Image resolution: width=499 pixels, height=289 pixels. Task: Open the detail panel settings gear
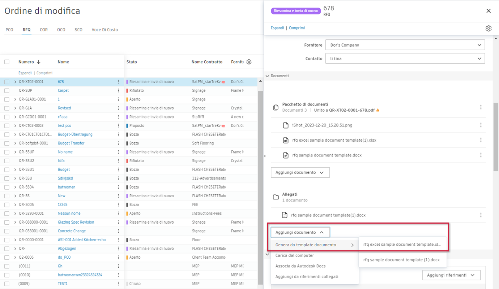point(489,28)
